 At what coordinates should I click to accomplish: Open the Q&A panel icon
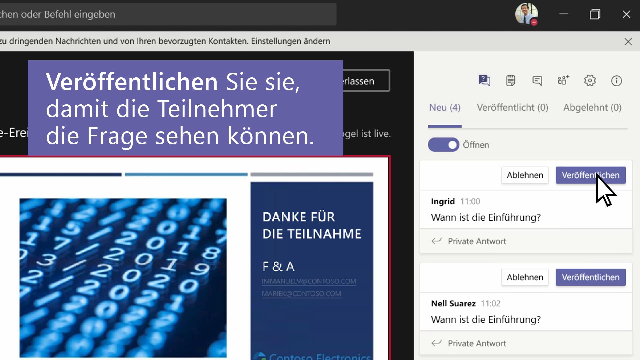coord(484,80)
